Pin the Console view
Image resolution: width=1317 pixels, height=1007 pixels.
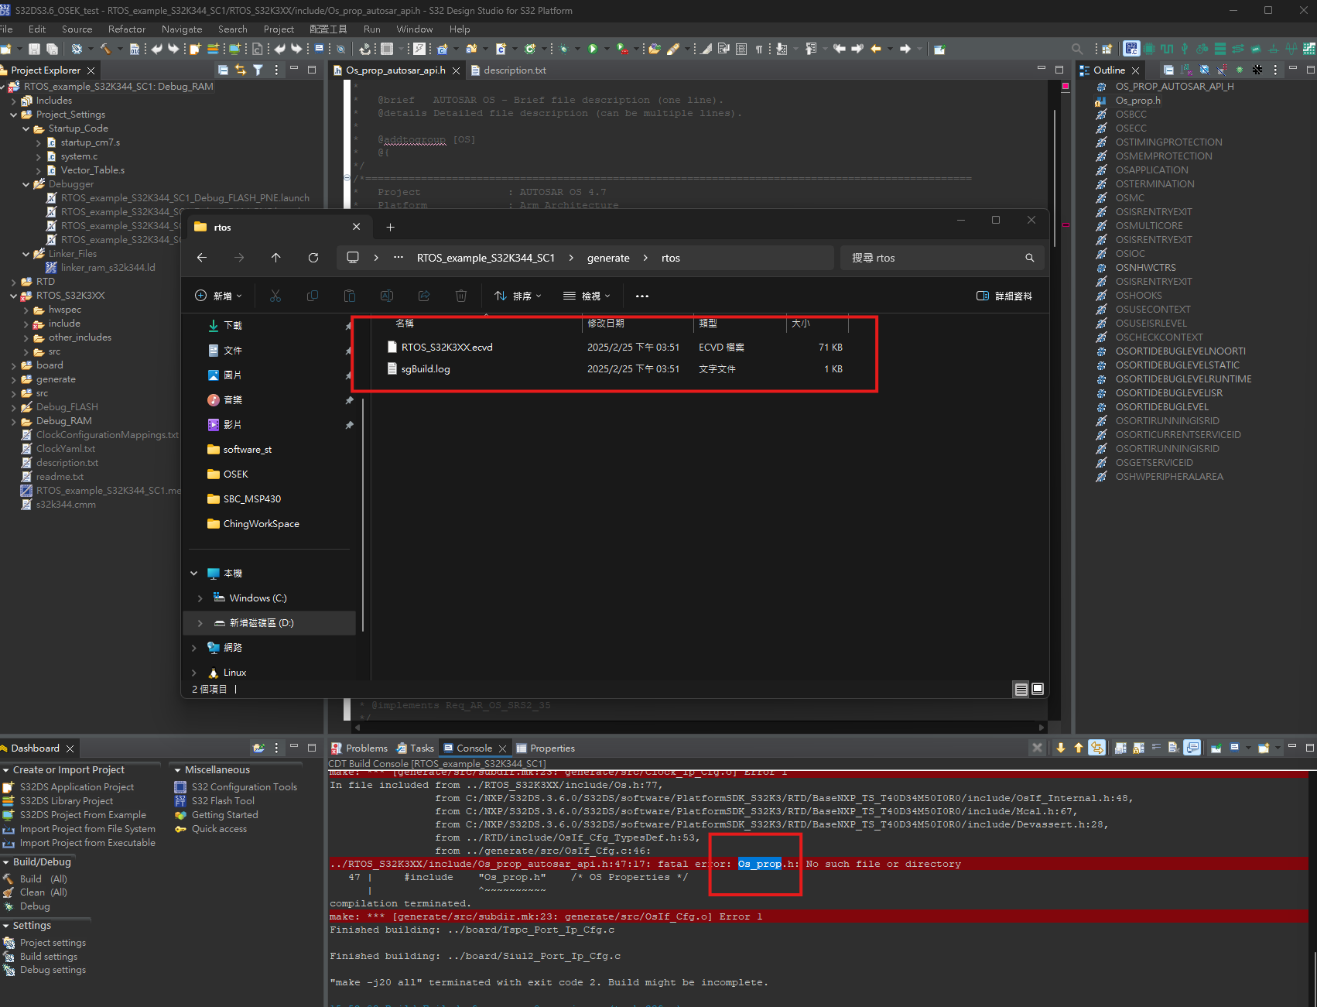click(x=1216, y=748)
